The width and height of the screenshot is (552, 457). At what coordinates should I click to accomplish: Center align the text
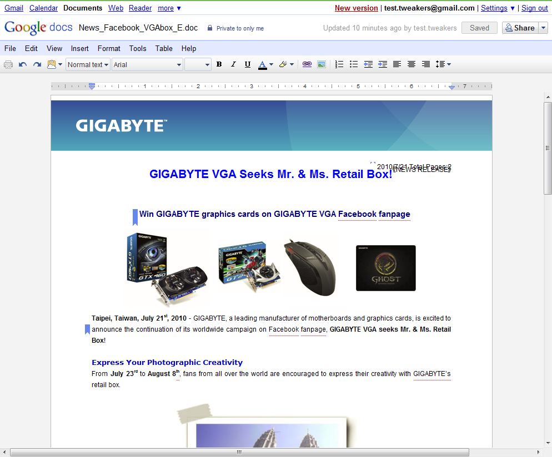[x=411, y=64]
